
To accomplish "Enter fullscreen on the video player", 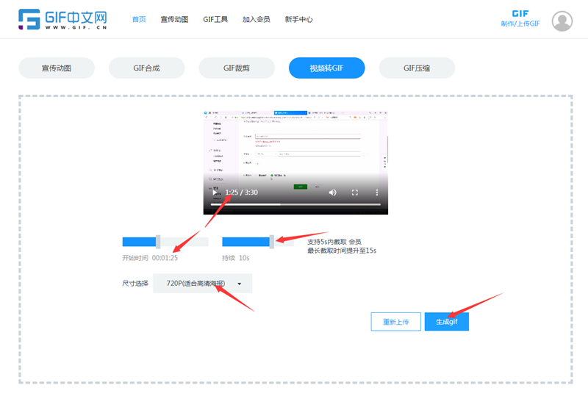I will click(x=355, y=193).
